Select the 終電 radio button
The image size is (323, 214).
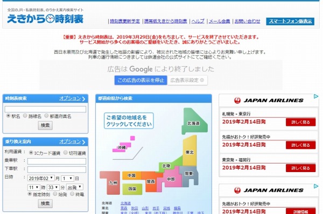click(72, 194)
